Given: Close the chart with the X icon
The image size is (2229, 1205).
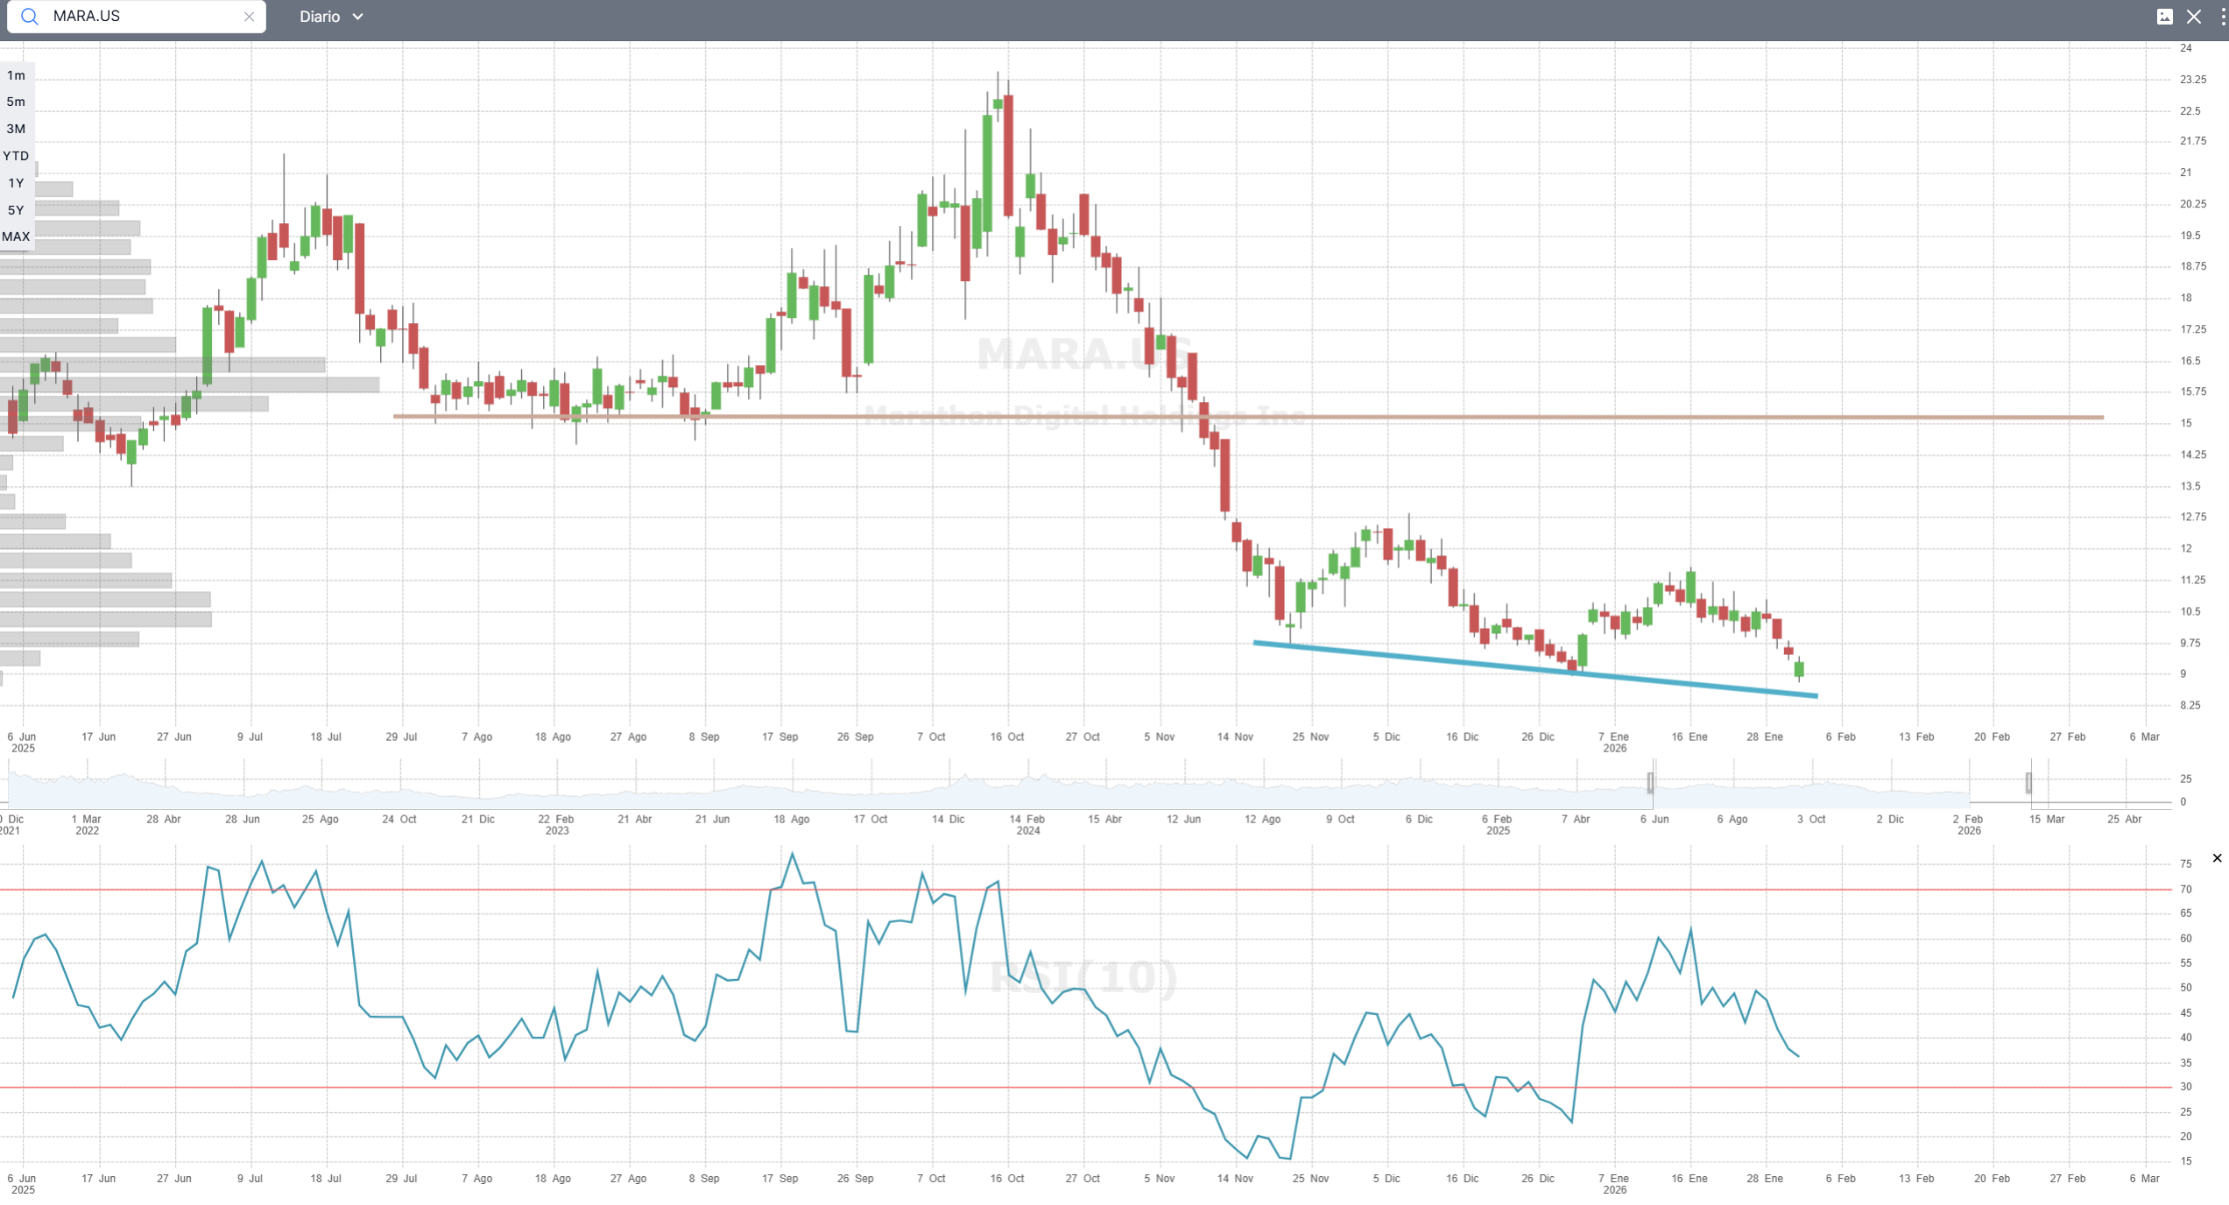Looking at the screenshot, I should (2194, 17).
